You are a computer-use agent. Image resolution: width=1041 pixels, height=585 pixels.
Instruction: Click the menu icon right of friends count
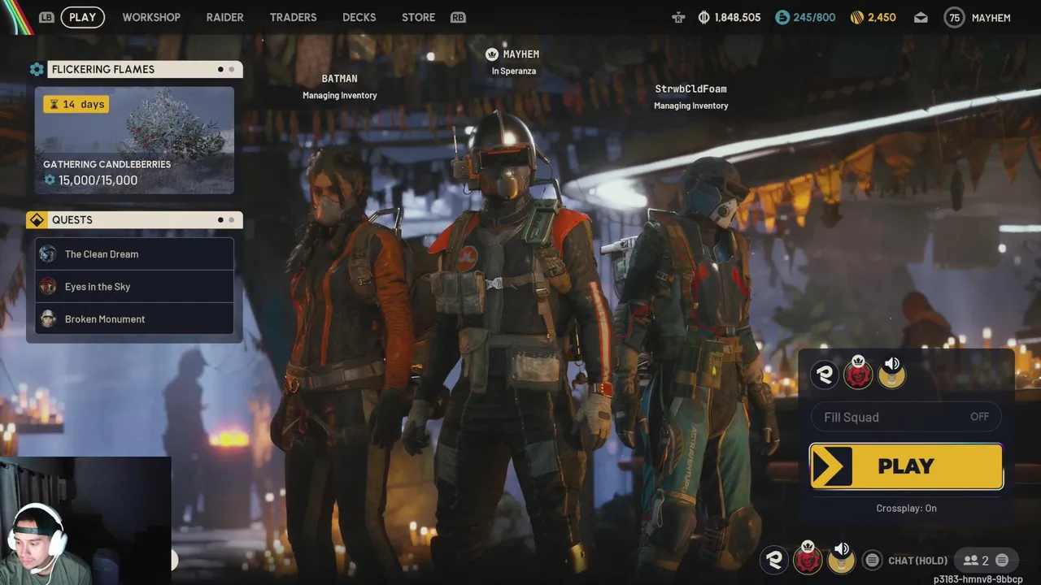coord(1002,560)
